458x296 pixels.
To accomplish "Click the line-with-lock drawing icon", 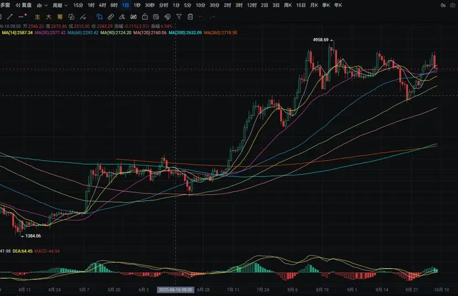I will pyautogui.click(x=83, y=17).
